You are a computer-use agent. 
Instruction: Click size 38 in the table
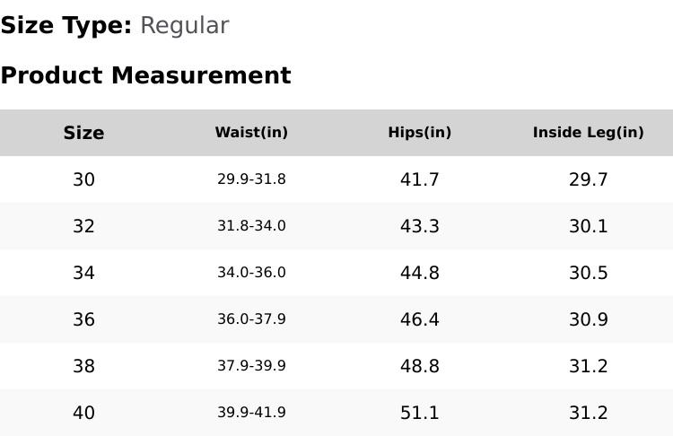coord(83,366)
